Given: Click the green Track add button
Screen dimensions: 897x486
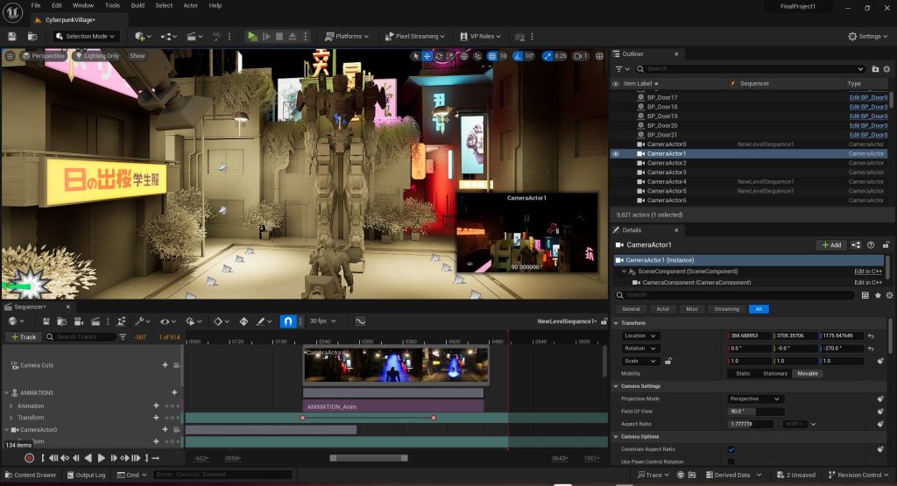Looking at the screenshot, I should [x=24, y=337].
